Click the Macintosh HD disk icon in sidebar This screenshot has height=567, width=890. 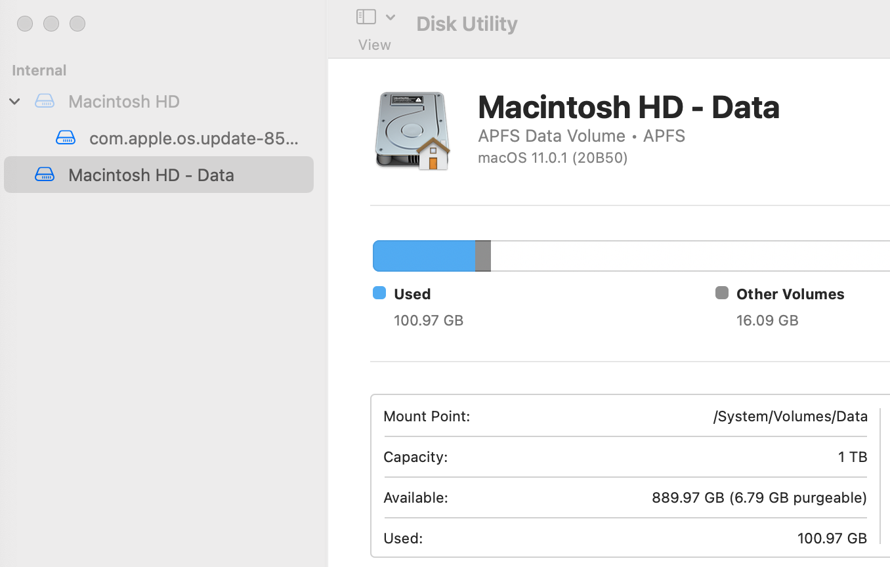pos(45,101)
